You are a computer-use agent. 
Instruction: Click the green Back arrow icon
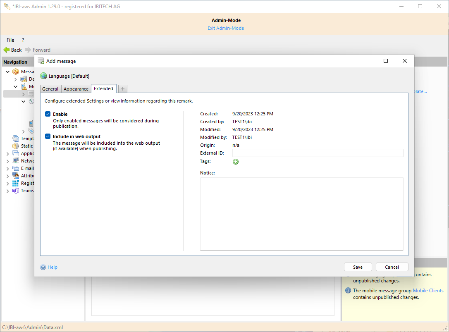pyautogui.click(x=7, y=50)
